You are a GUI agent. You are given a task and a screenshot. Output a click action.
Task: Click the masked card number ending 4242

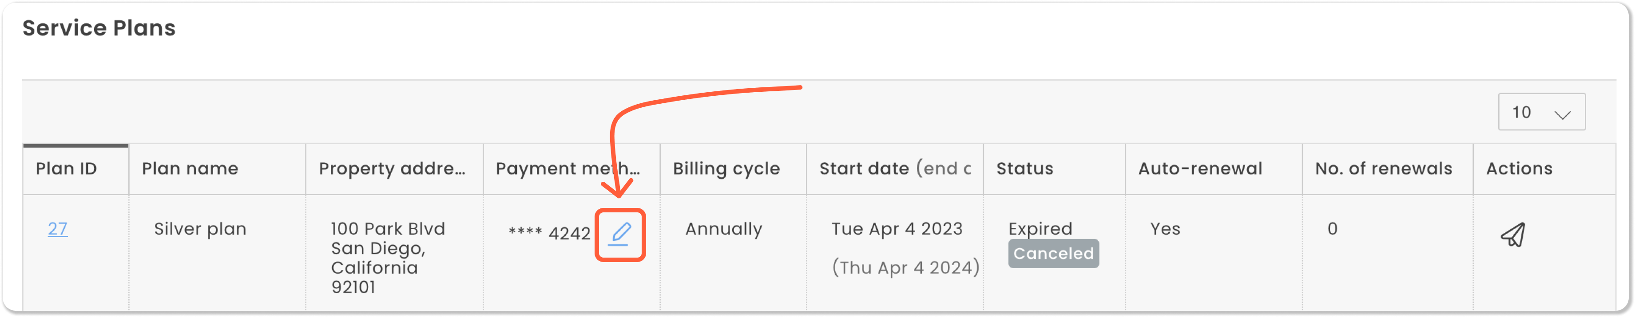[x=549, y=233]
